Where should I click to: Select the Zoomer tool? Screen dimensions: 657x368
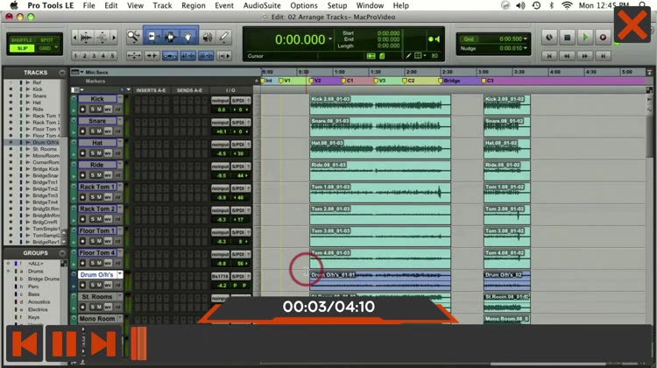(x=133, y=37)
